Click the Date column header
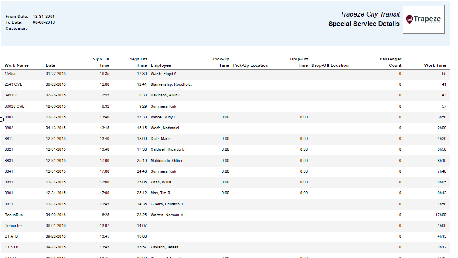The image size is (458, 258). (50, 65)
